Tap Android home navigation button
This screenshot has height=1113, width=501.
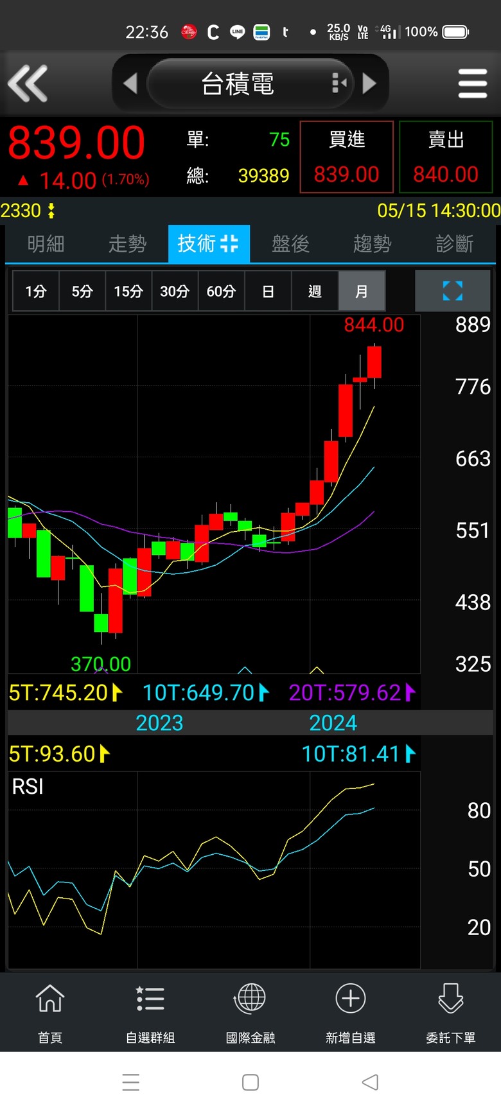pos(251,1082)
